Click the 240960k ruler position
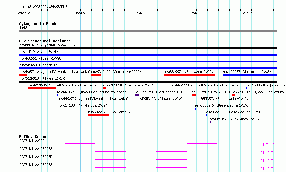 click(135, 13)
